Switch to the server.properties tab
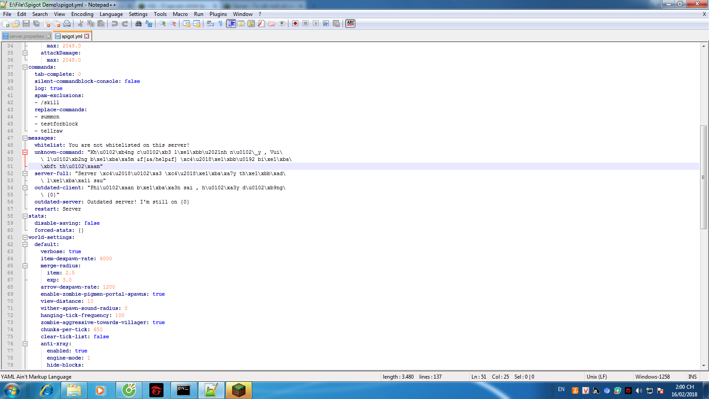 pyautogui.click(x=27, y=36)
